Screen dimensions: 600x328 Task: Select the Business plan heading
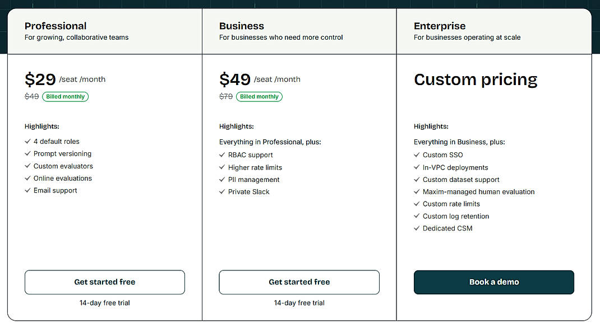coord(242,26)
